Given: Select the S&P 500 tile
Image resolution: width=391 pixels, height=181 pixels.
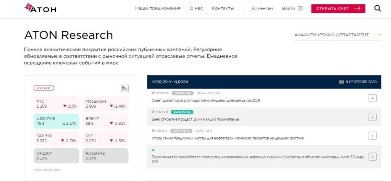Looking at the screenshot, I should [x=57, y=138].
